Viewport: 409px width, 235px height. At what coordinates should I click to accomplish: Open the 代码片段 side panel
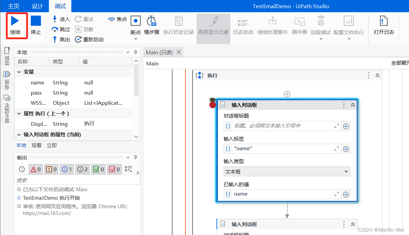click(x=7, y=109)
